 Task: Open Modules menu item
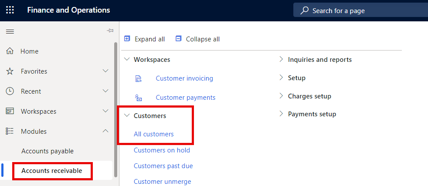coord(34,132)
